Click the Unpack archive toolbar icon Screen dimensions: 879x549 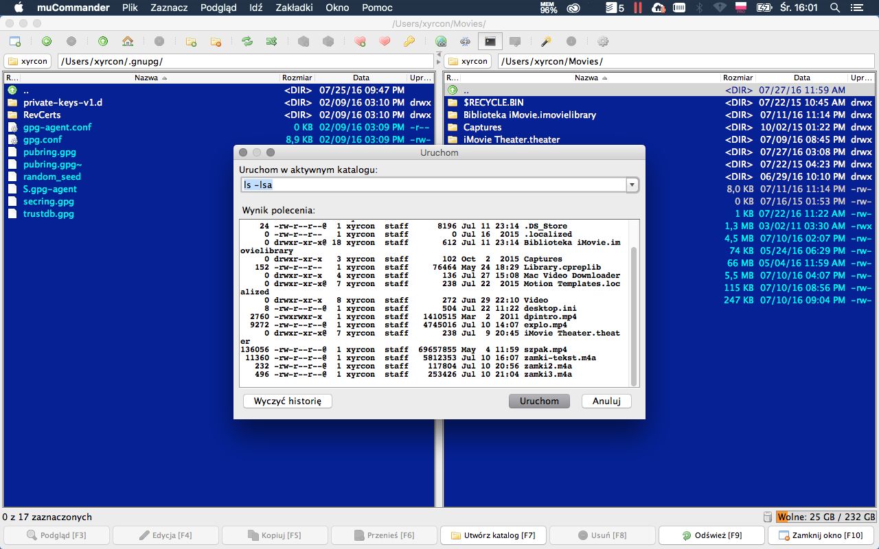tap(328, 41)
